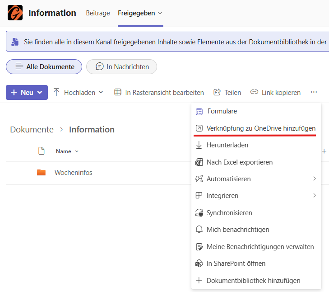
Task: Click the Link kopieren toolbar button
Action: tap(276, 92)
